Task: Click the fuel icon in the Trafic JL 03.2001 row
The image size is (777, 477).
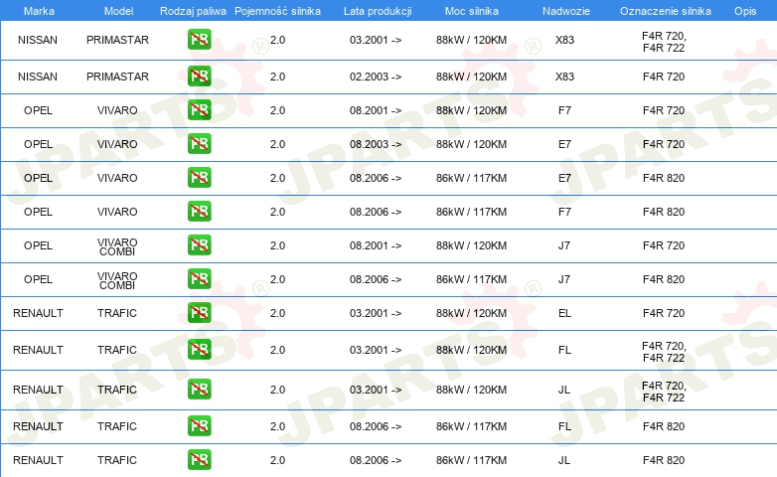Action: [x=199, y=390]
